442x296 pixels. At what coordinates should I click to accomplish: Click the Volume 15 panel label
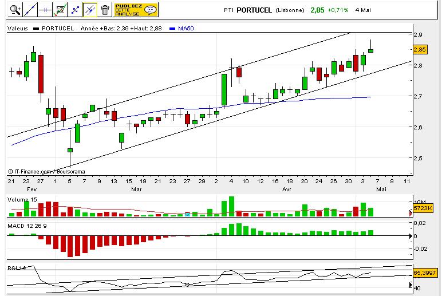tap(22, 200)
